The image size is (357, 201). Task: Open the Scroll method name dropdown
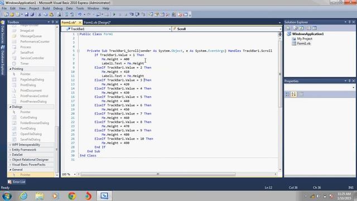280,29
